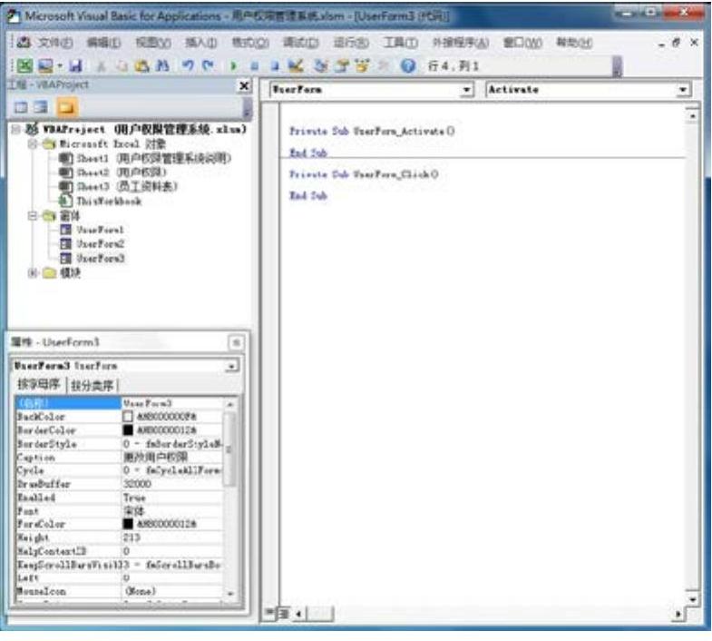The image size is (712, 641).
Task: Open the 调试(D) menu
Action: click(x=301, y=43)
